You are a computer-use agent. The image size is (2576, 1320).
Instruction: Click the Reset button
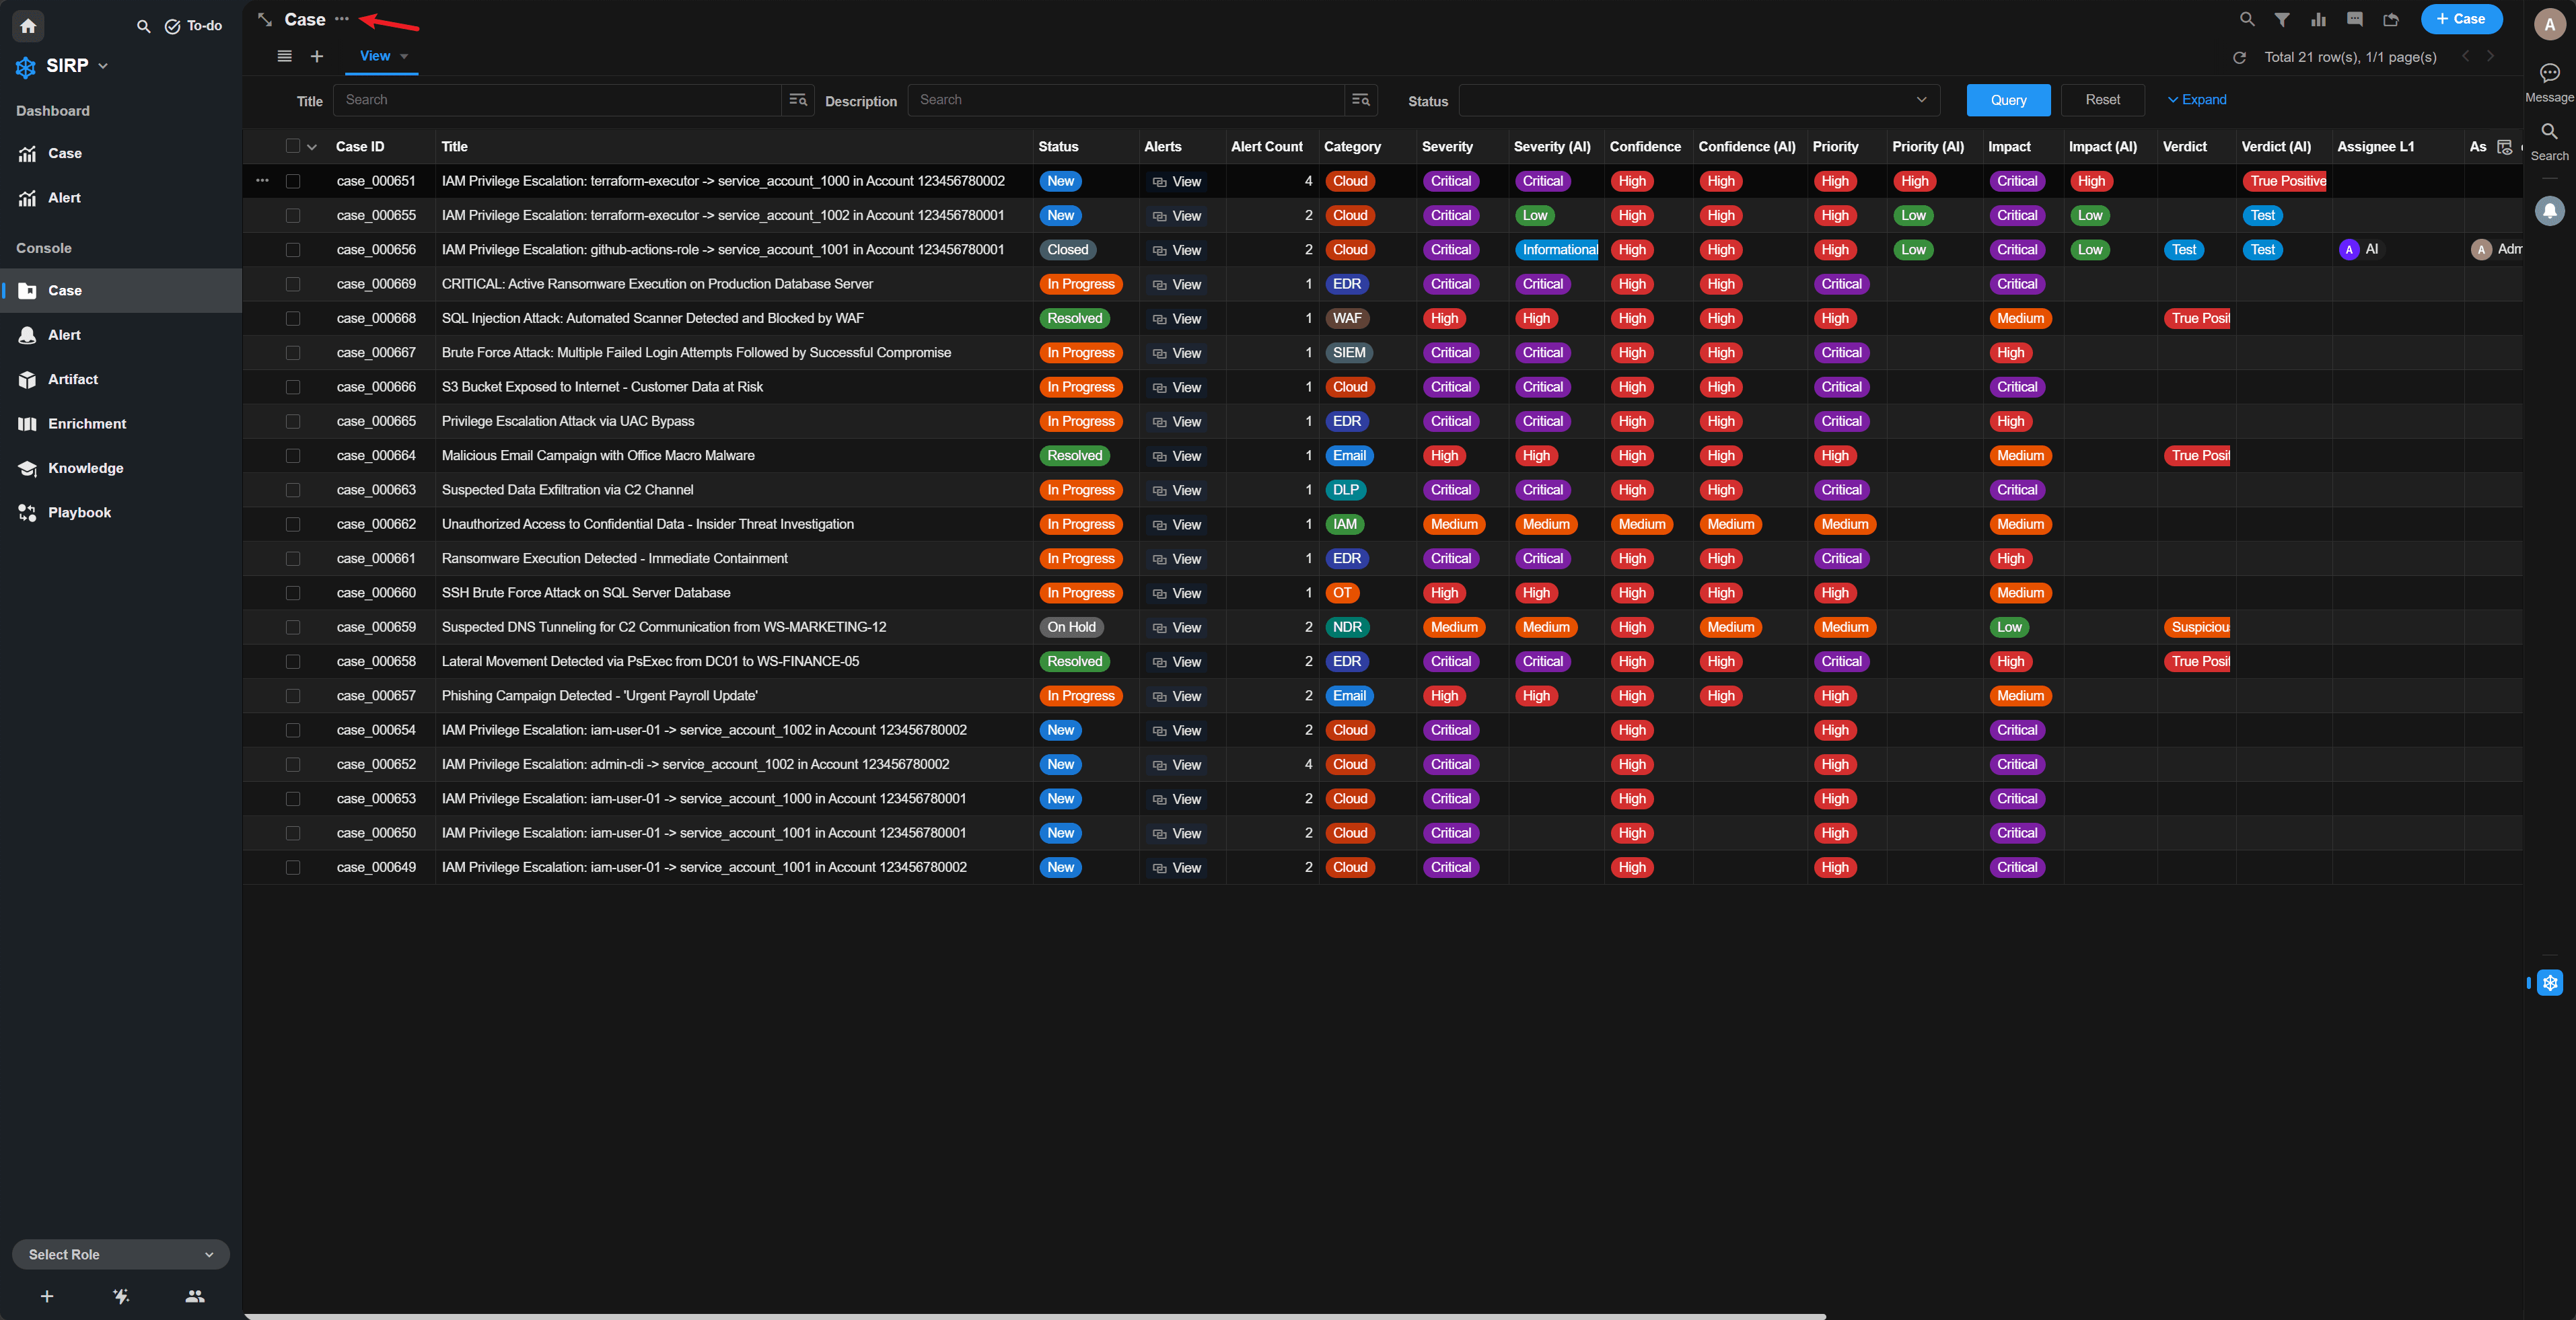tap(2102, 100)
